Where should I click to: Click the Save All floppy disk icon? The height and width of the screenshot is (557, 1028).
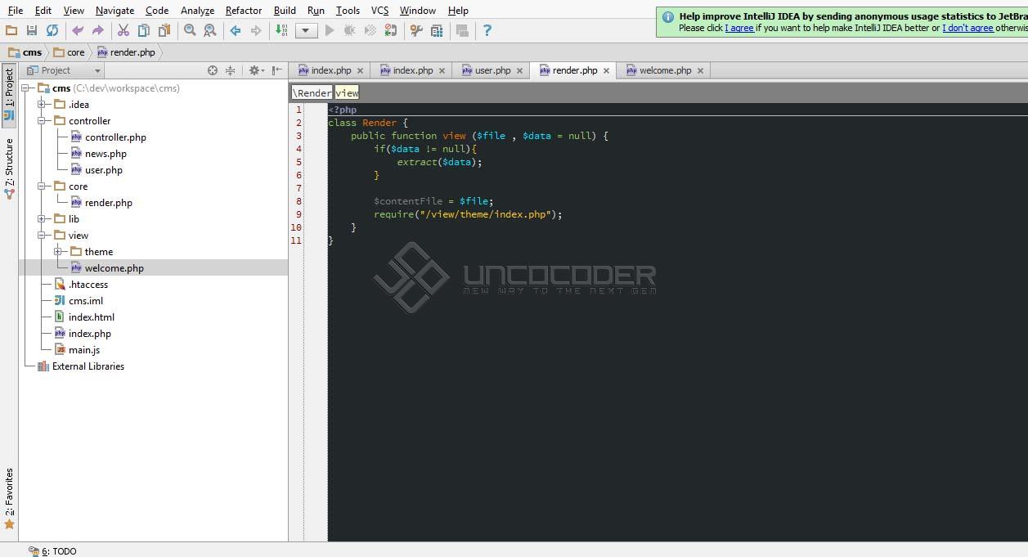(32, 30)
